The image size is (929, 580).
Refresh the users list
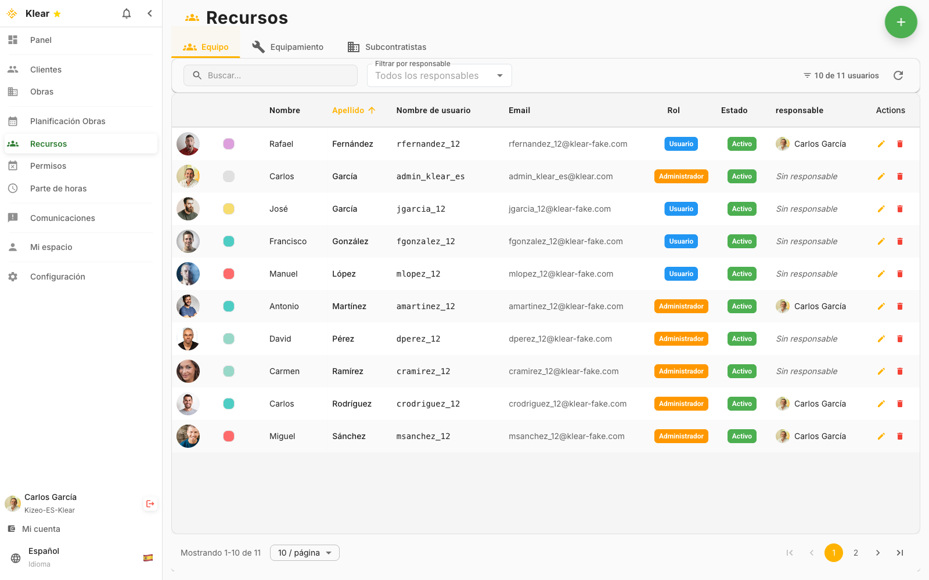(x=898, y=75)
